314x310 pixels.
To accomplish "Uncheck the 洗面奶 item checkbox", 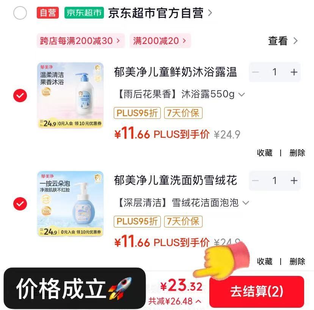I will coord(20,204).
